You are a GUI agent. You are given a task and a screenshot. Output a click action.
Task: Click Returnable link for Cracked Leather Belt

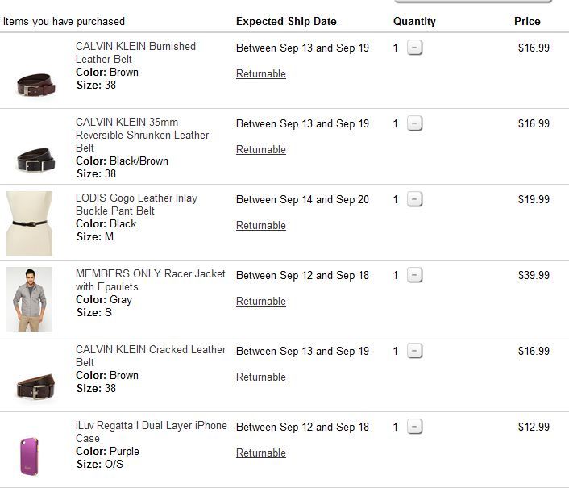coord(260,377)
